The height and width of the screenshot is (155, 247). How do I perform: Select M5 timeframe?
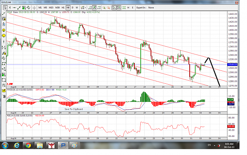point(45,7)
